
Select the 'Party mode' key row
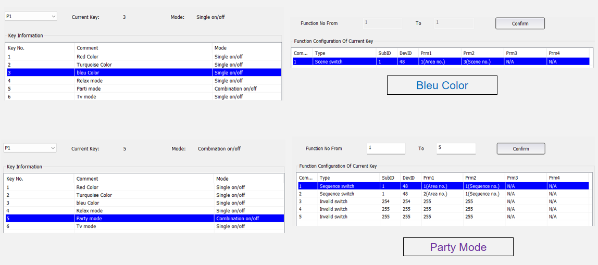[x=145, y=219]
